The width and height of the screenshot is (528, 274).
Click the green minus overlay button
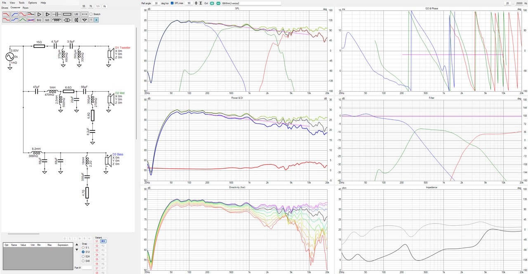tap(218, 3)
